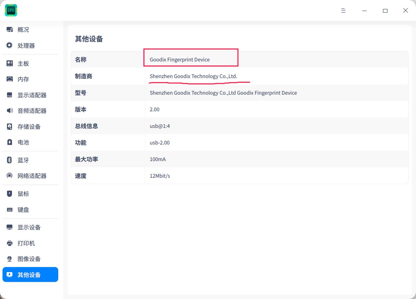Open the 存储设备 storage devices section

29,127
